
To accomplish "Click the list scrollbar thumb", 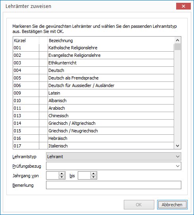I will (x=177, y=47).
